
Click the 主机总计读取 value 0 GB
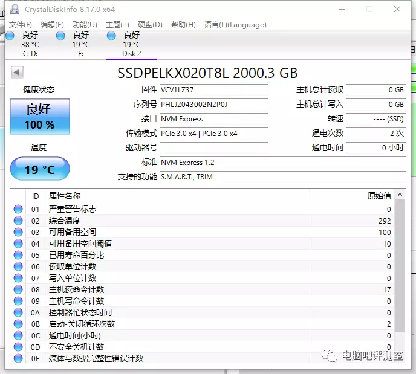click(376, 90)
